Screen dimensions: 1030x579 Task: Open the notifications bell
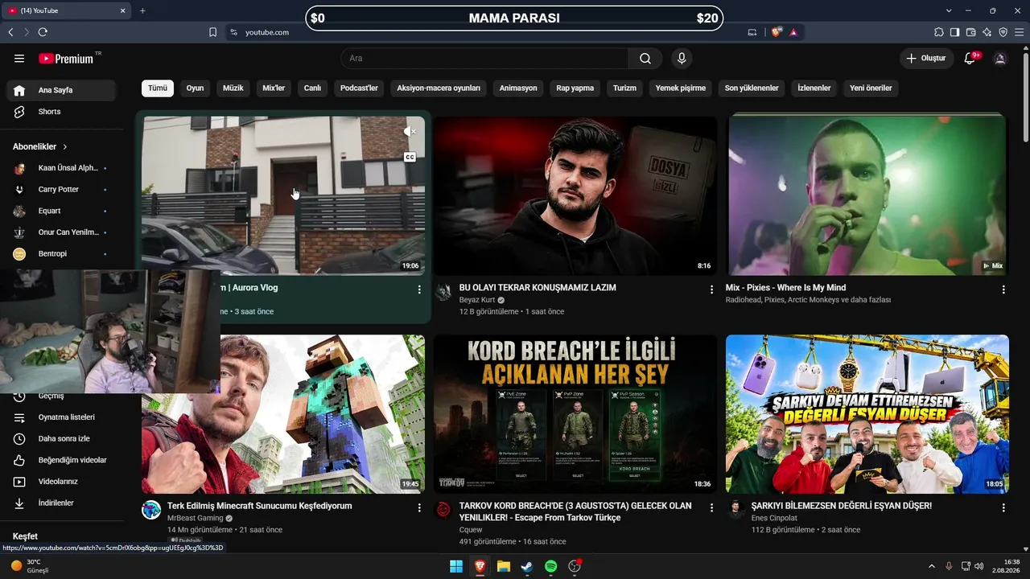tap(970, 59)
